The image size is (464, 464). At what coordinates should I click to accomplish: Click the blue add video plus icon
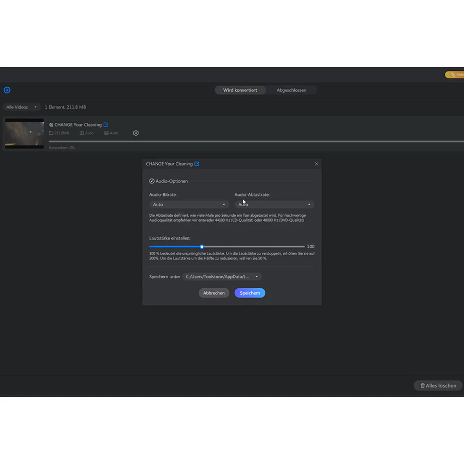coord(7,90)
